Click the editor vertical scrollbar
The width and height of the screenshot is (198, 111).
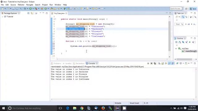(x=170, y=36)
